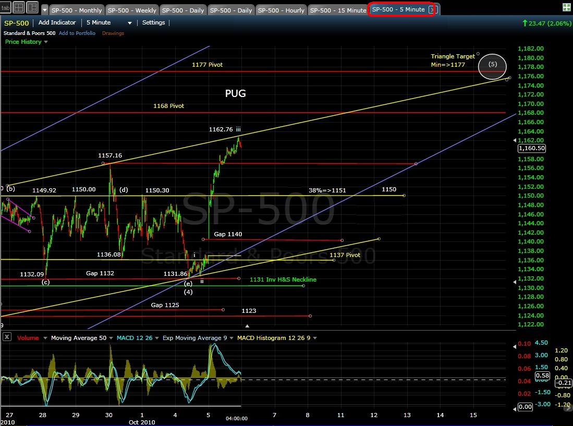The image size is (573, 426).
Task: Click the '1177 Pivot' annotation
Action: (x=207, y=65)
